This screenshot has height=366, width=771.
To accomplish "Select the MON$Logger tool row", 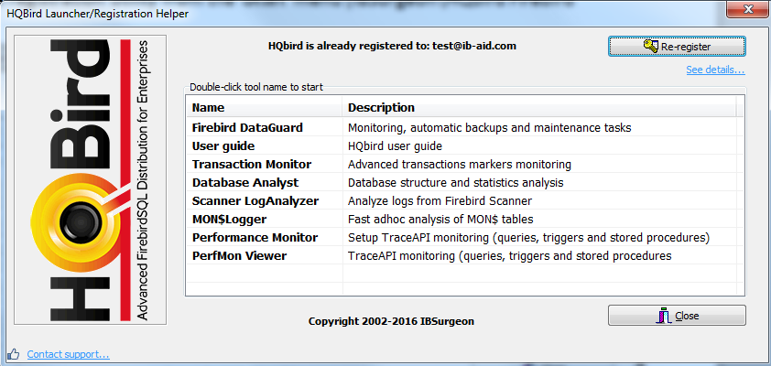I will pos(233,220).
